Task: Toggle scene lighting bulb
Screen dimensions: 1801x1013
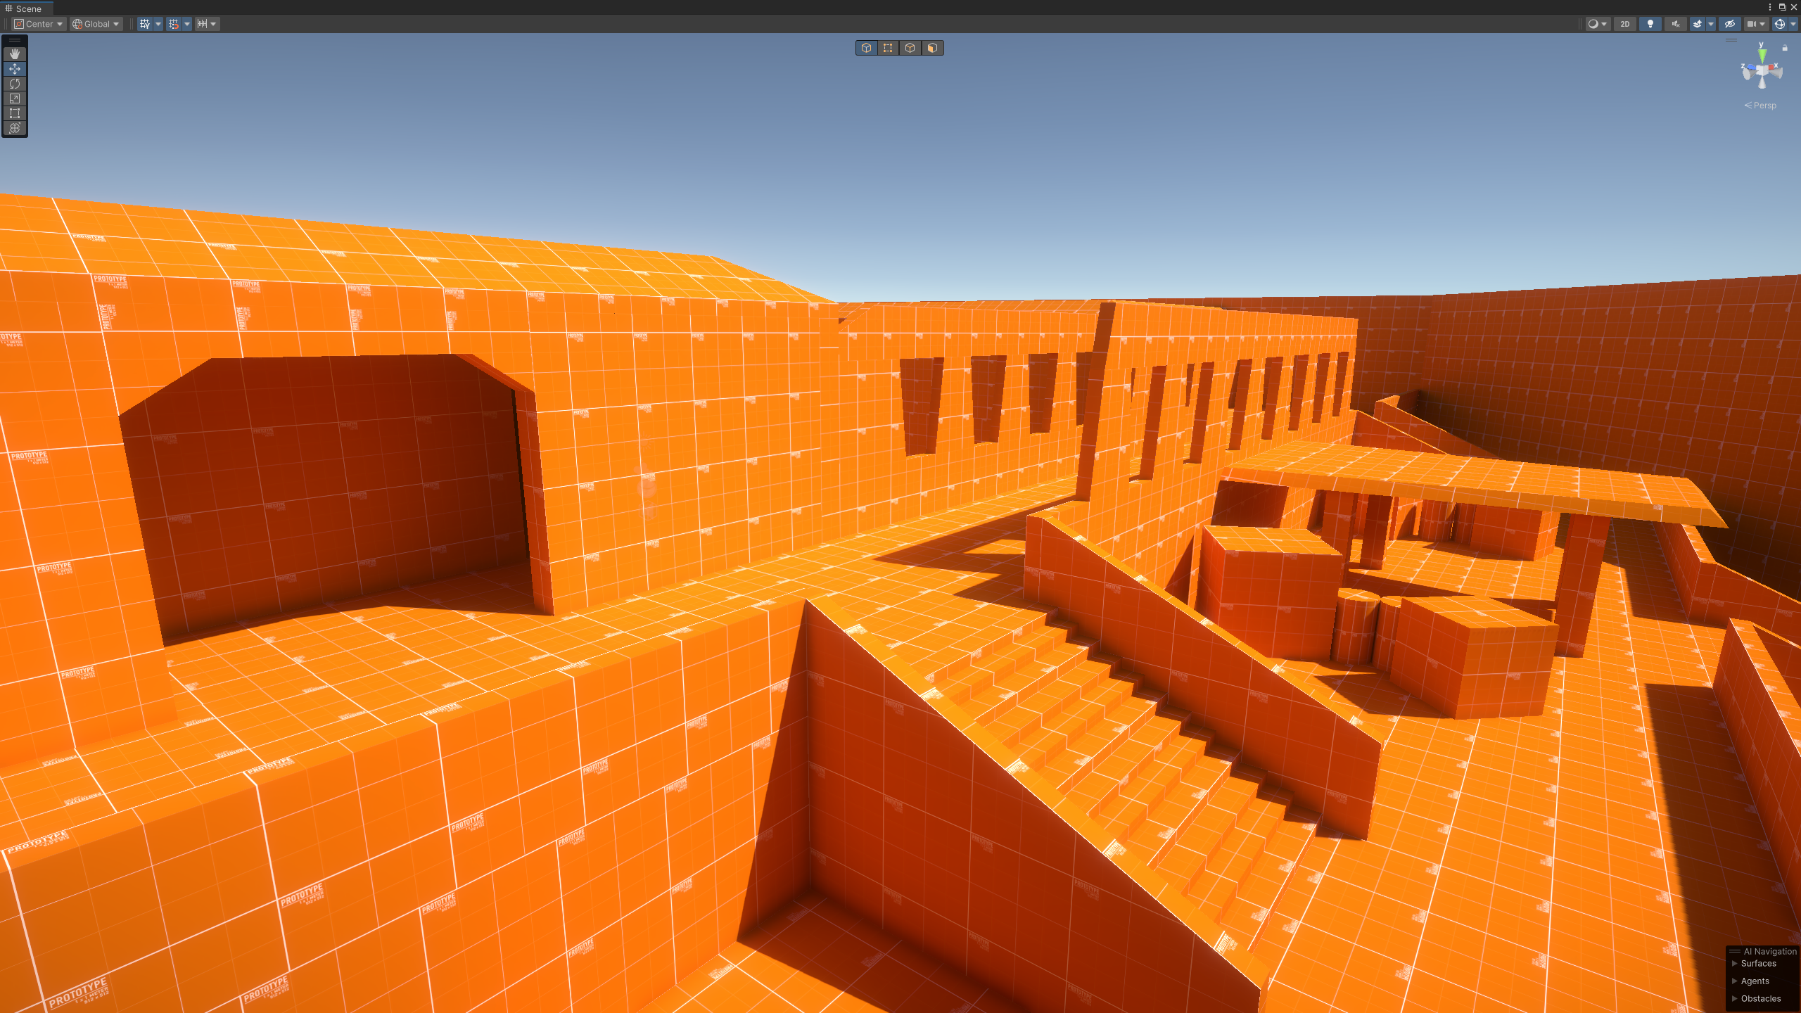Action: pos(1650,24)
